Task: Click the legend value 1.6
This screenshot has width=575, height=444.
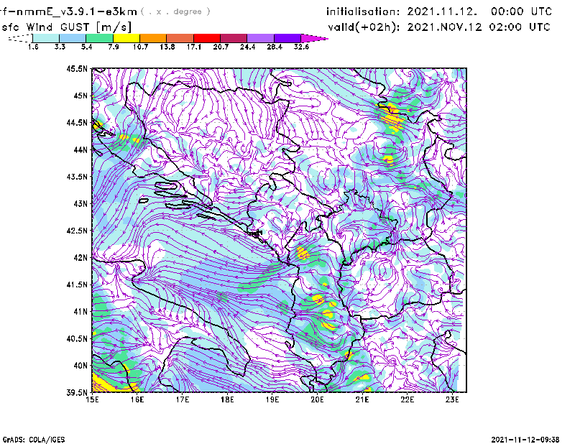Action: pyautogui.click(x=33, y=47)
